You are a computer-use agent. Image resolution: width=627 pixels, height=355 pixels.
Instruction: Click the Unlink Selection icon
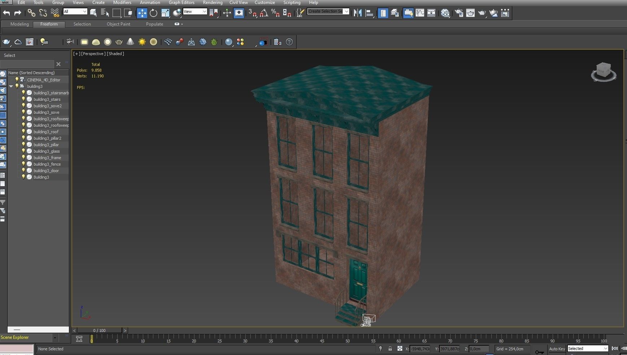(43, 13)
